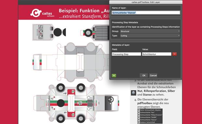Screen dimensions: 202x124
Task: Click the "Identification of the layer" description text
Action: (x=146, y=27)
